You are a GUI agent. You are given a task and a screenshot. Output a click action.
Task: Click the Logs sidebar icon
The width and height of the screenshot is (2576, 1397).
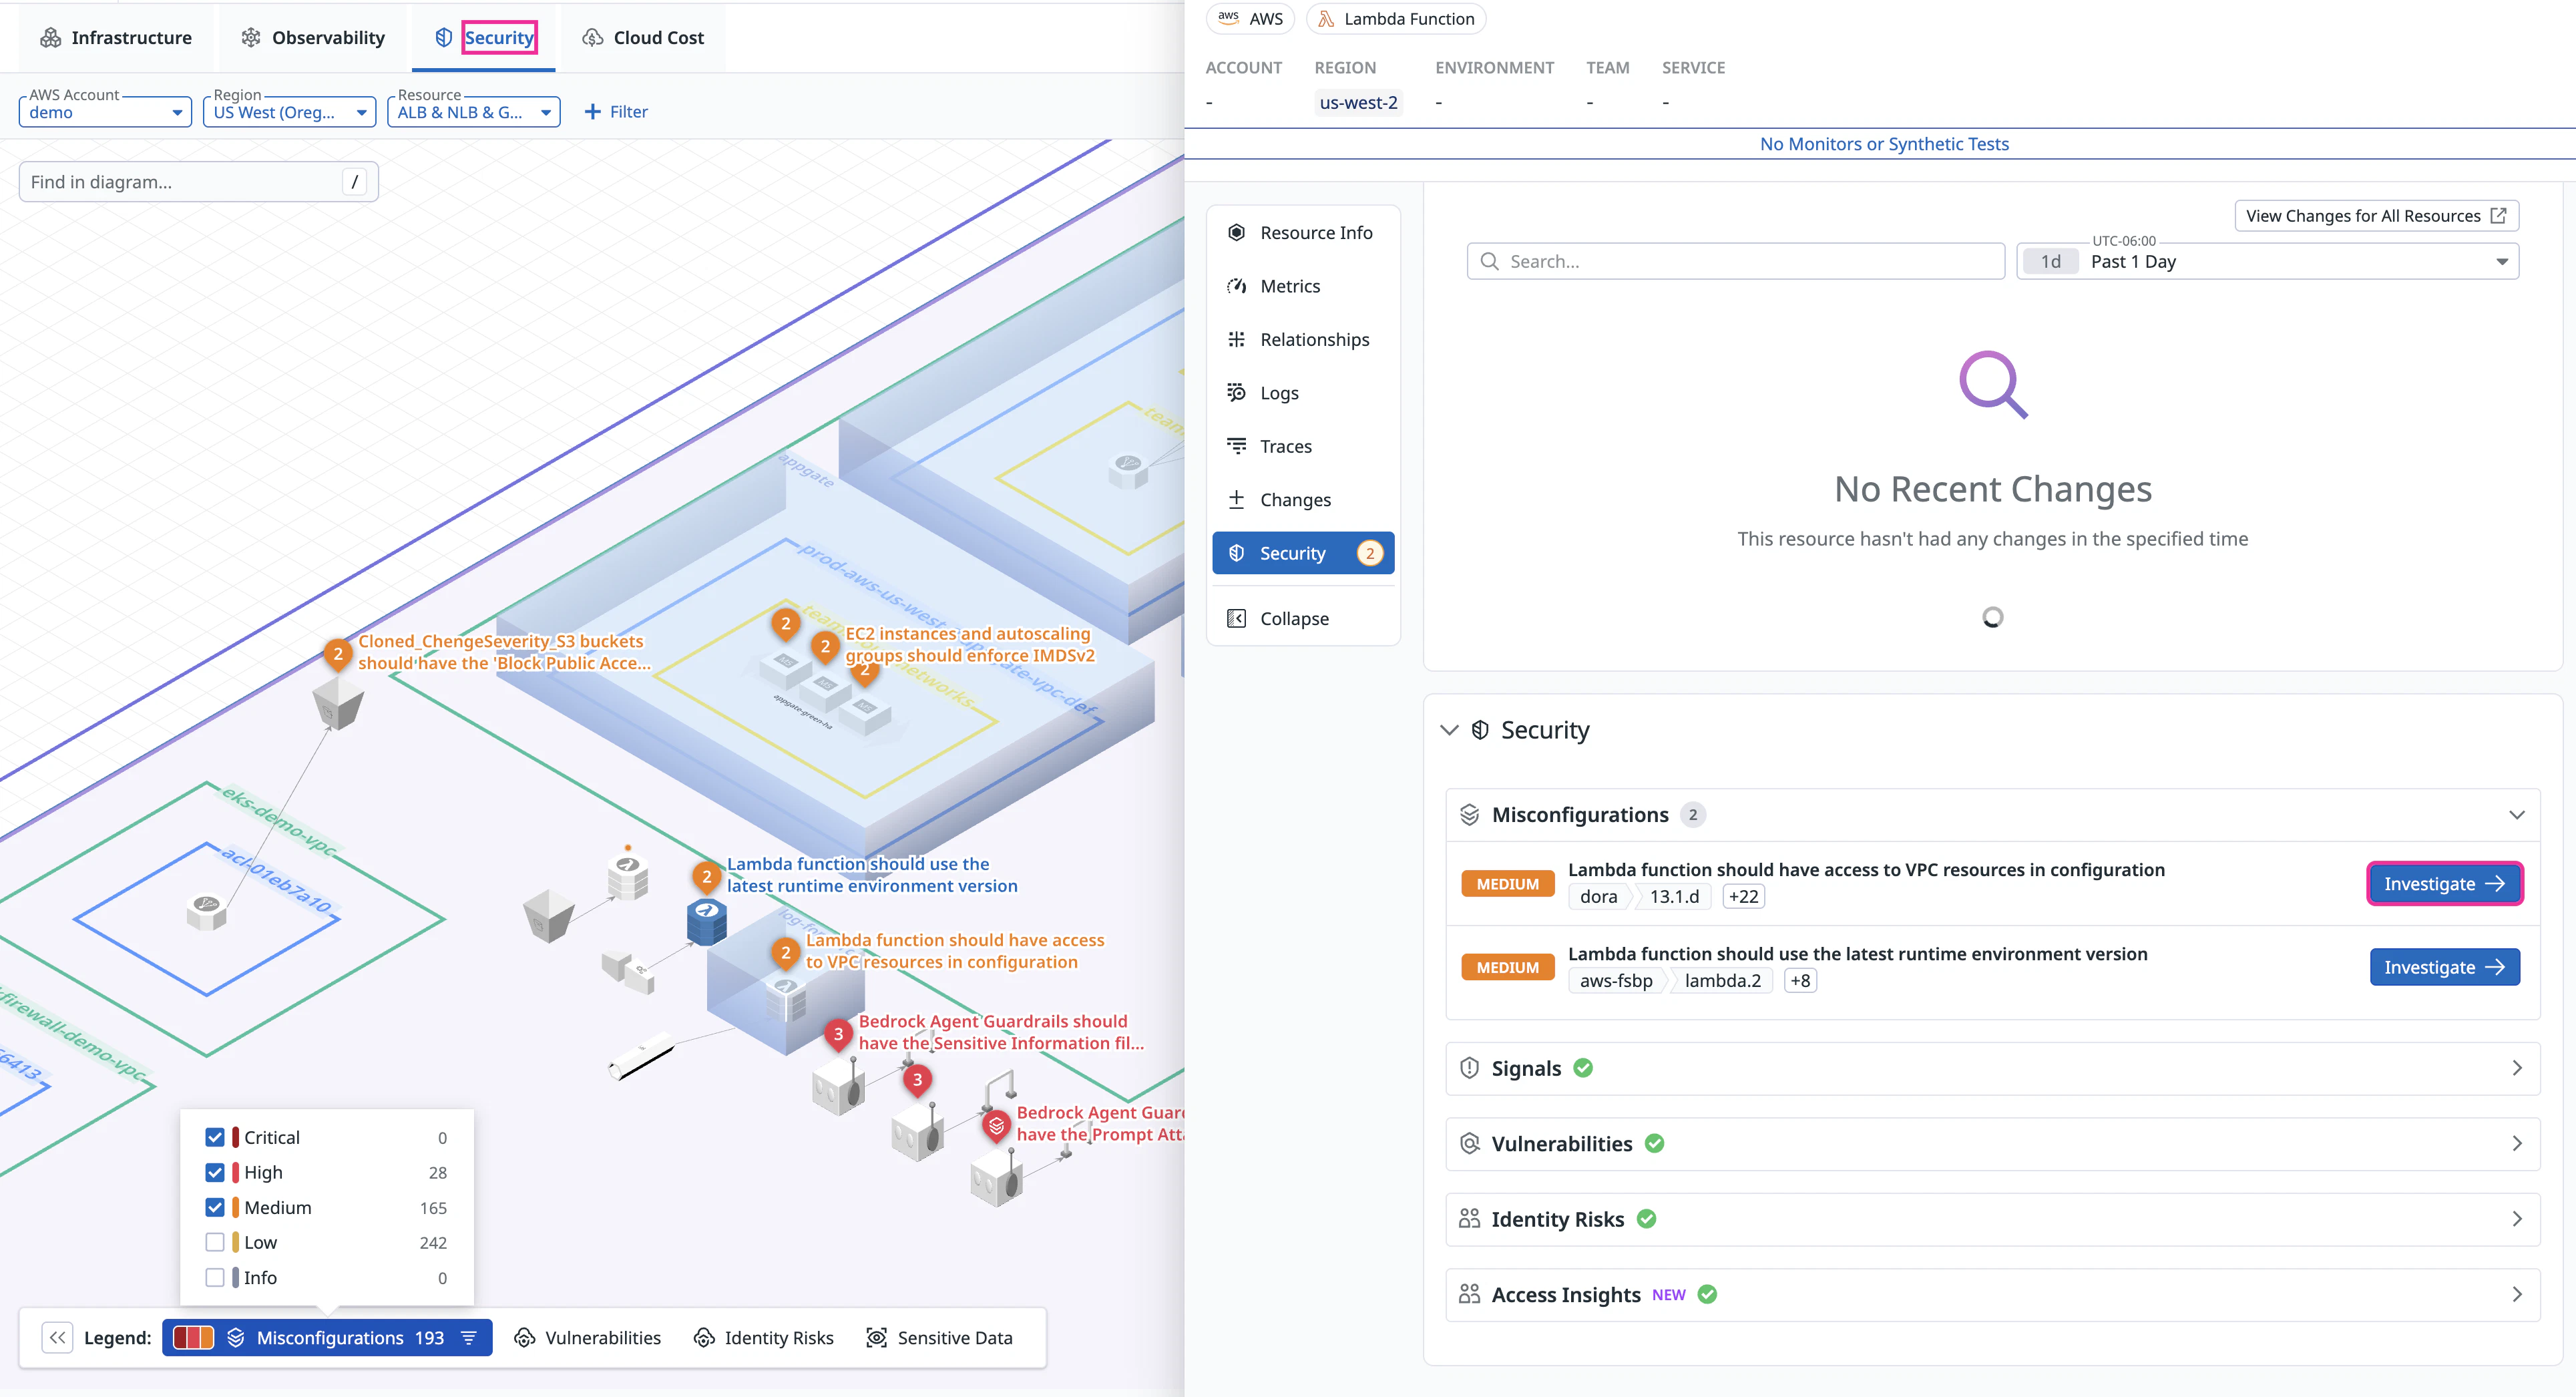tap(1237, 393)
